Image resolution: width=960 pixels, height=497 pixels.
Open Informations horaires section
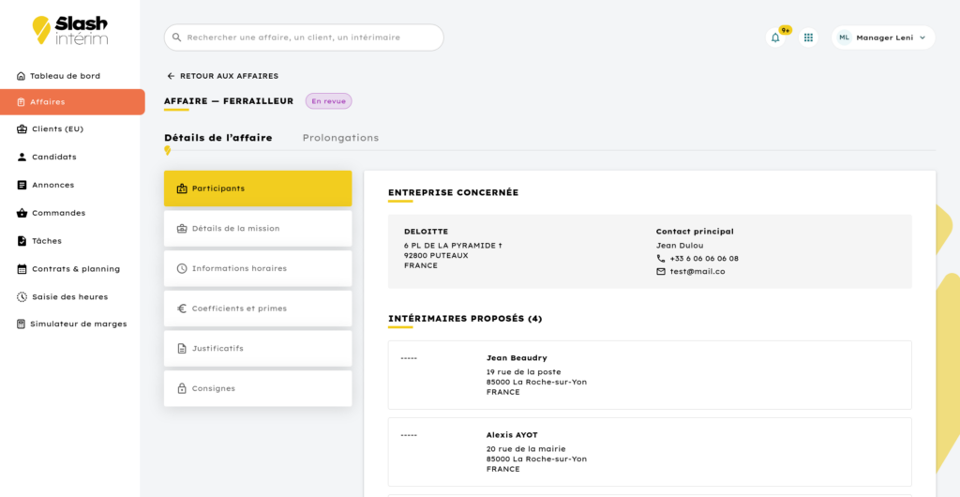pyautogui.click(x=258, y=269)
